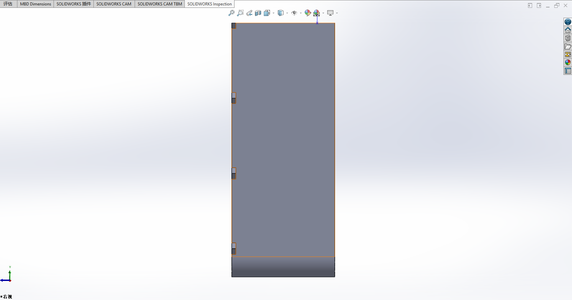Expand the Display Style dropdown arrow
The image size is (572, 300).
tap(287, 13)
